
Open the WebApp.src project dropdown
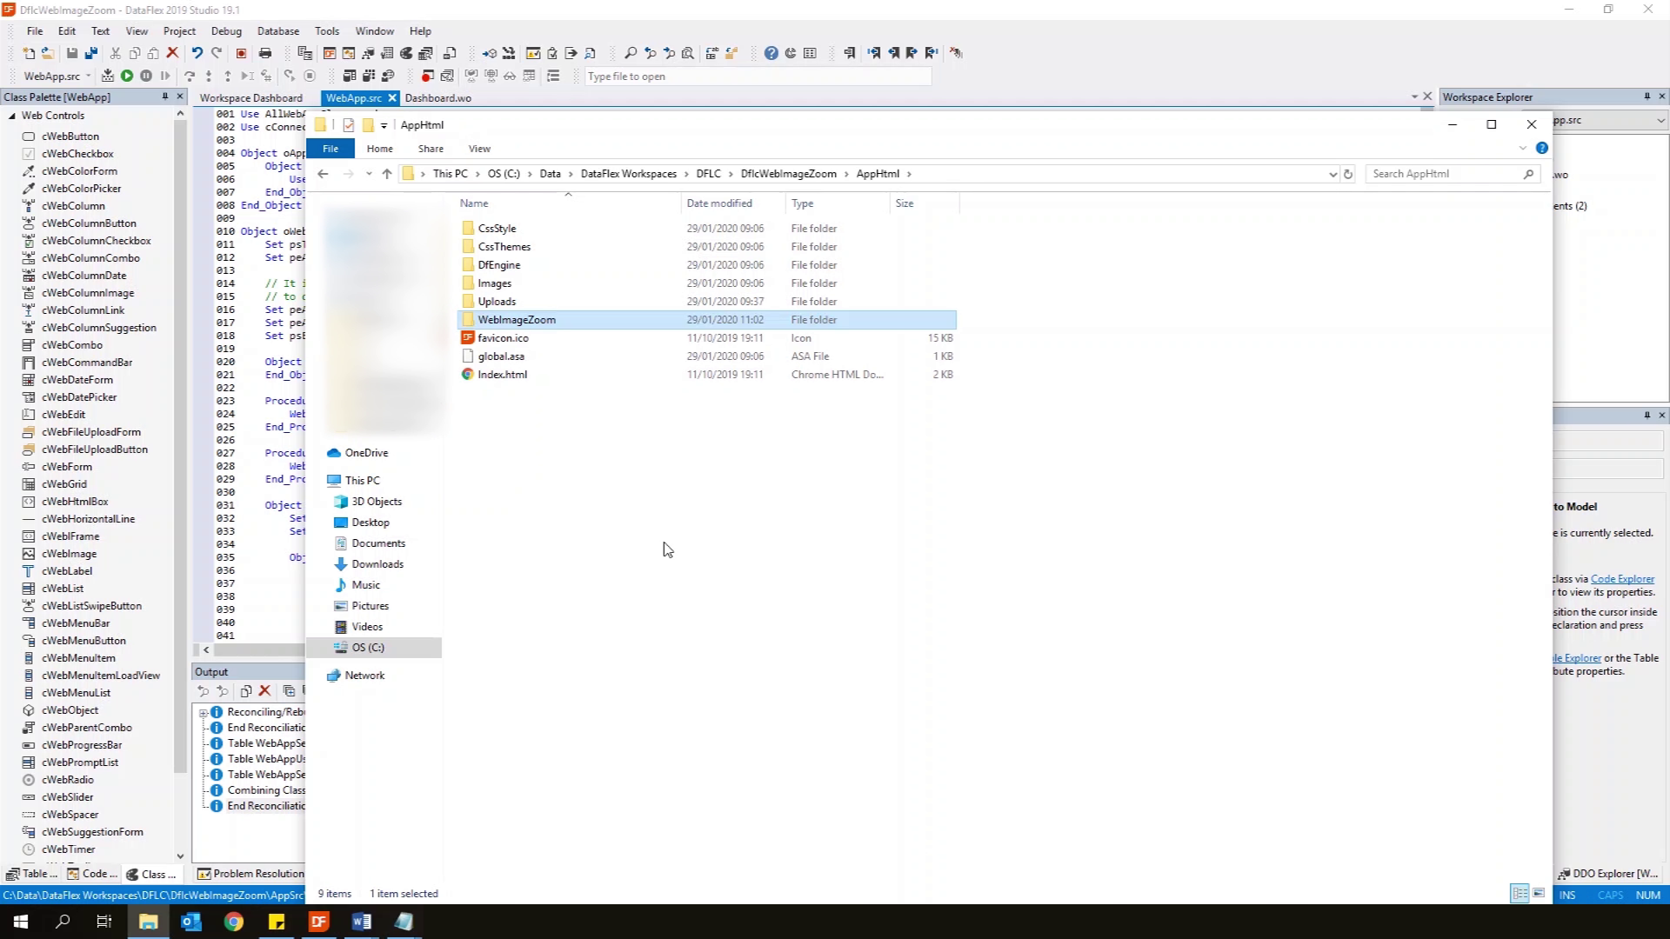pyautogui.click(x=88, y=76)
